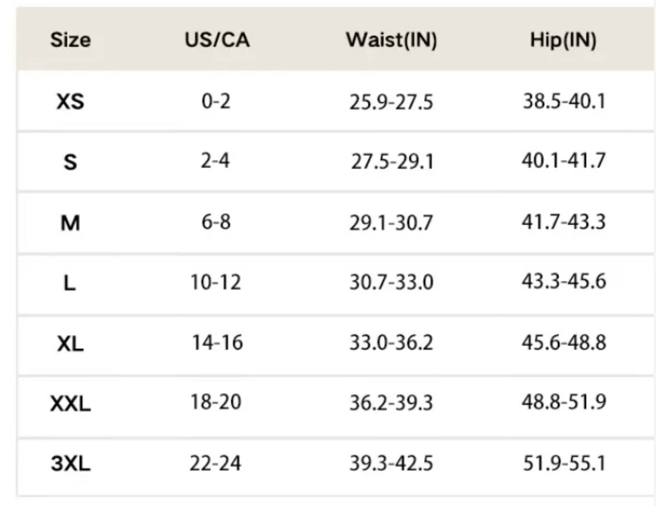Select the 3XL size row label
Image resolution: width=665 pixels, height=506 pixels.
point(70,465)
